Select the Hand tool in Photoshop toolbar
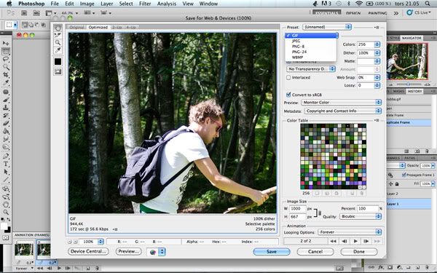 click(6, 204)
